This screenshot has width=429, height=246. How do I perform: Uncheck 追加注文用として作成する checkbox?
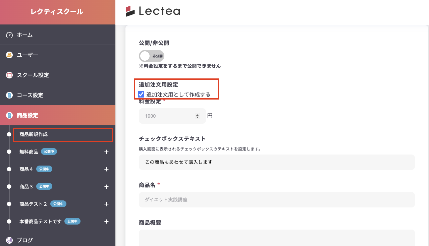[141, 95]
